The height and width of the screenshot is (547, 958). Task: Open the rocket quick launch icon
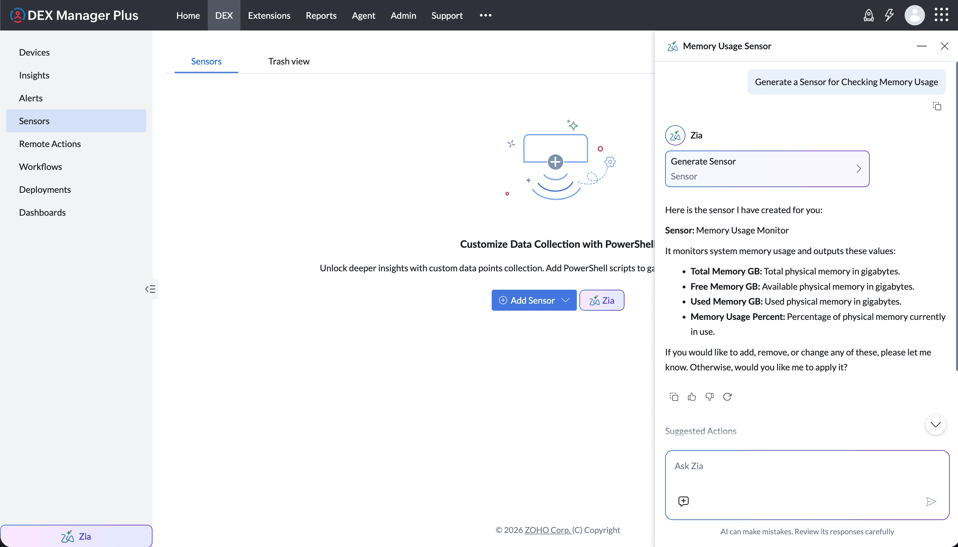[x=869, y=15]
